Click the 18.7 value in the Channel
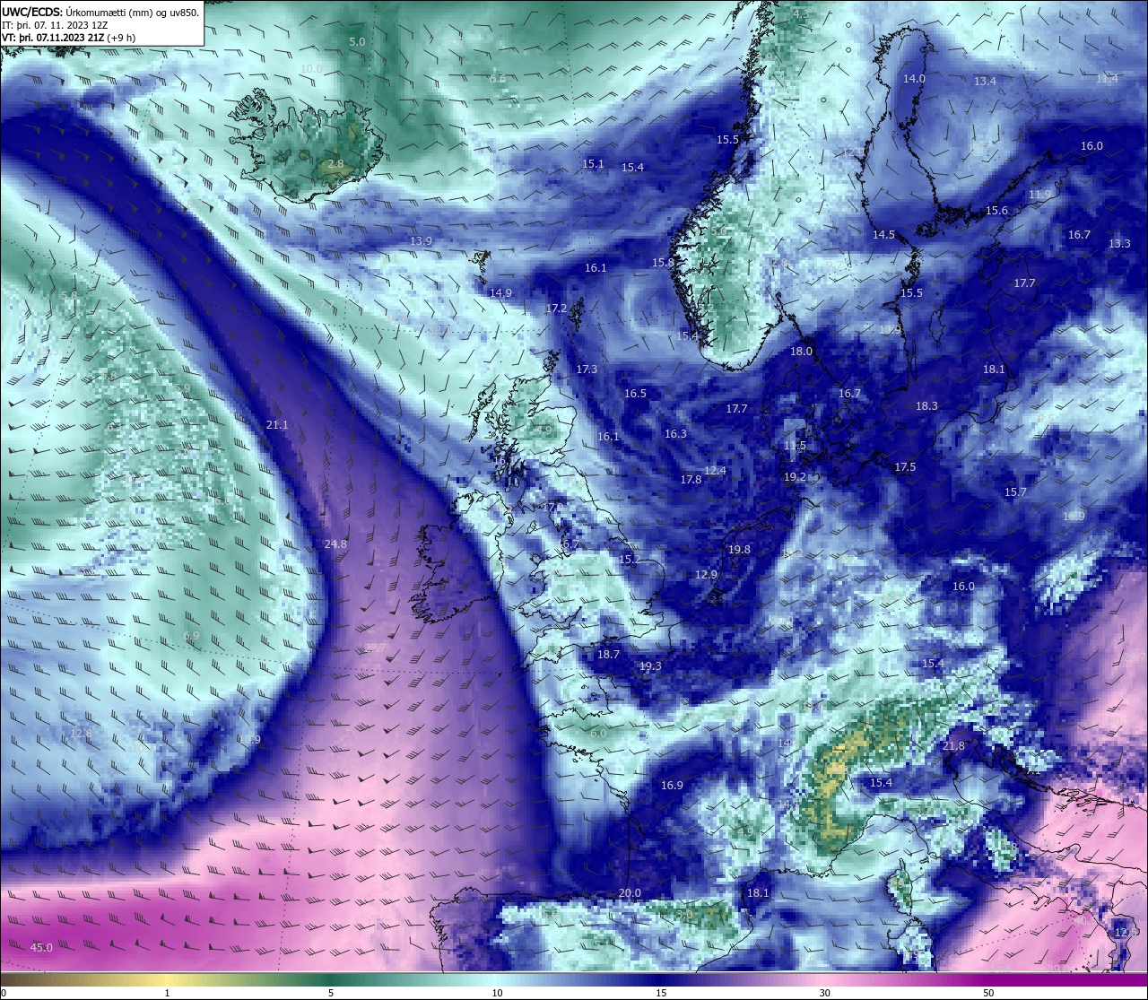1148x1000 pixels. coord(608,654)
